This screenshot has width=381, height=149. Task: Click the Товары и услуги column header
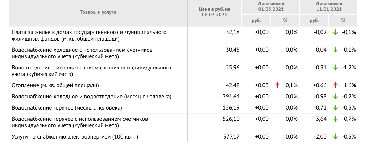pos(98,12)
